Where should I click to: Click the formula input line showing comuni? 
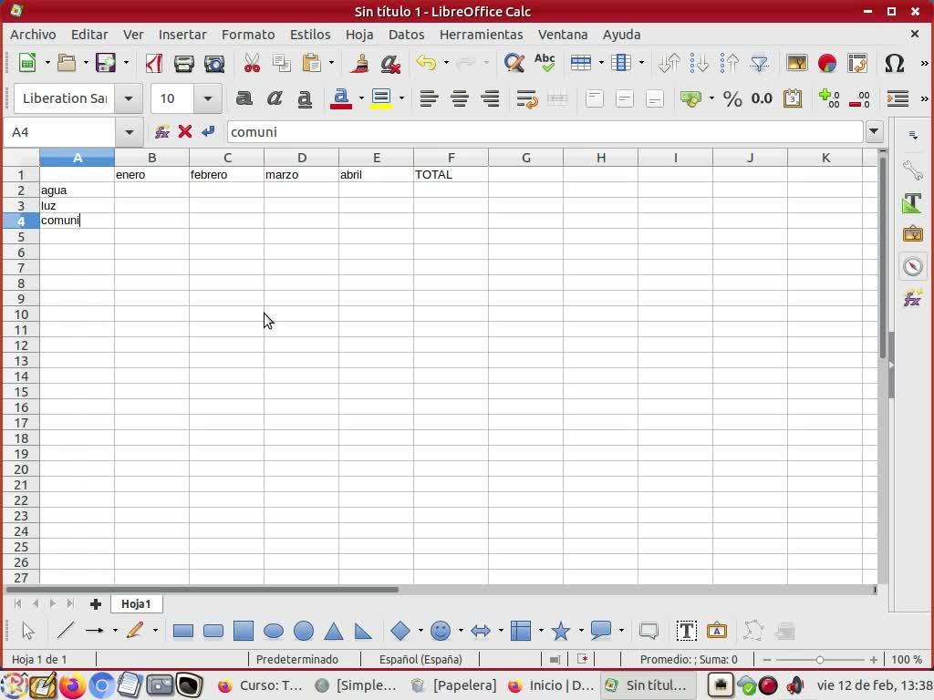point(545,132)
